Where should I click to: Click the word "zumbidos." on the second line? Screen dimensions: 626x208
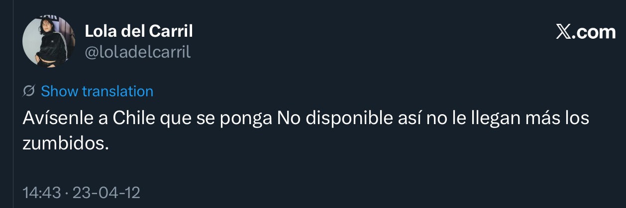tap(65, 144)
